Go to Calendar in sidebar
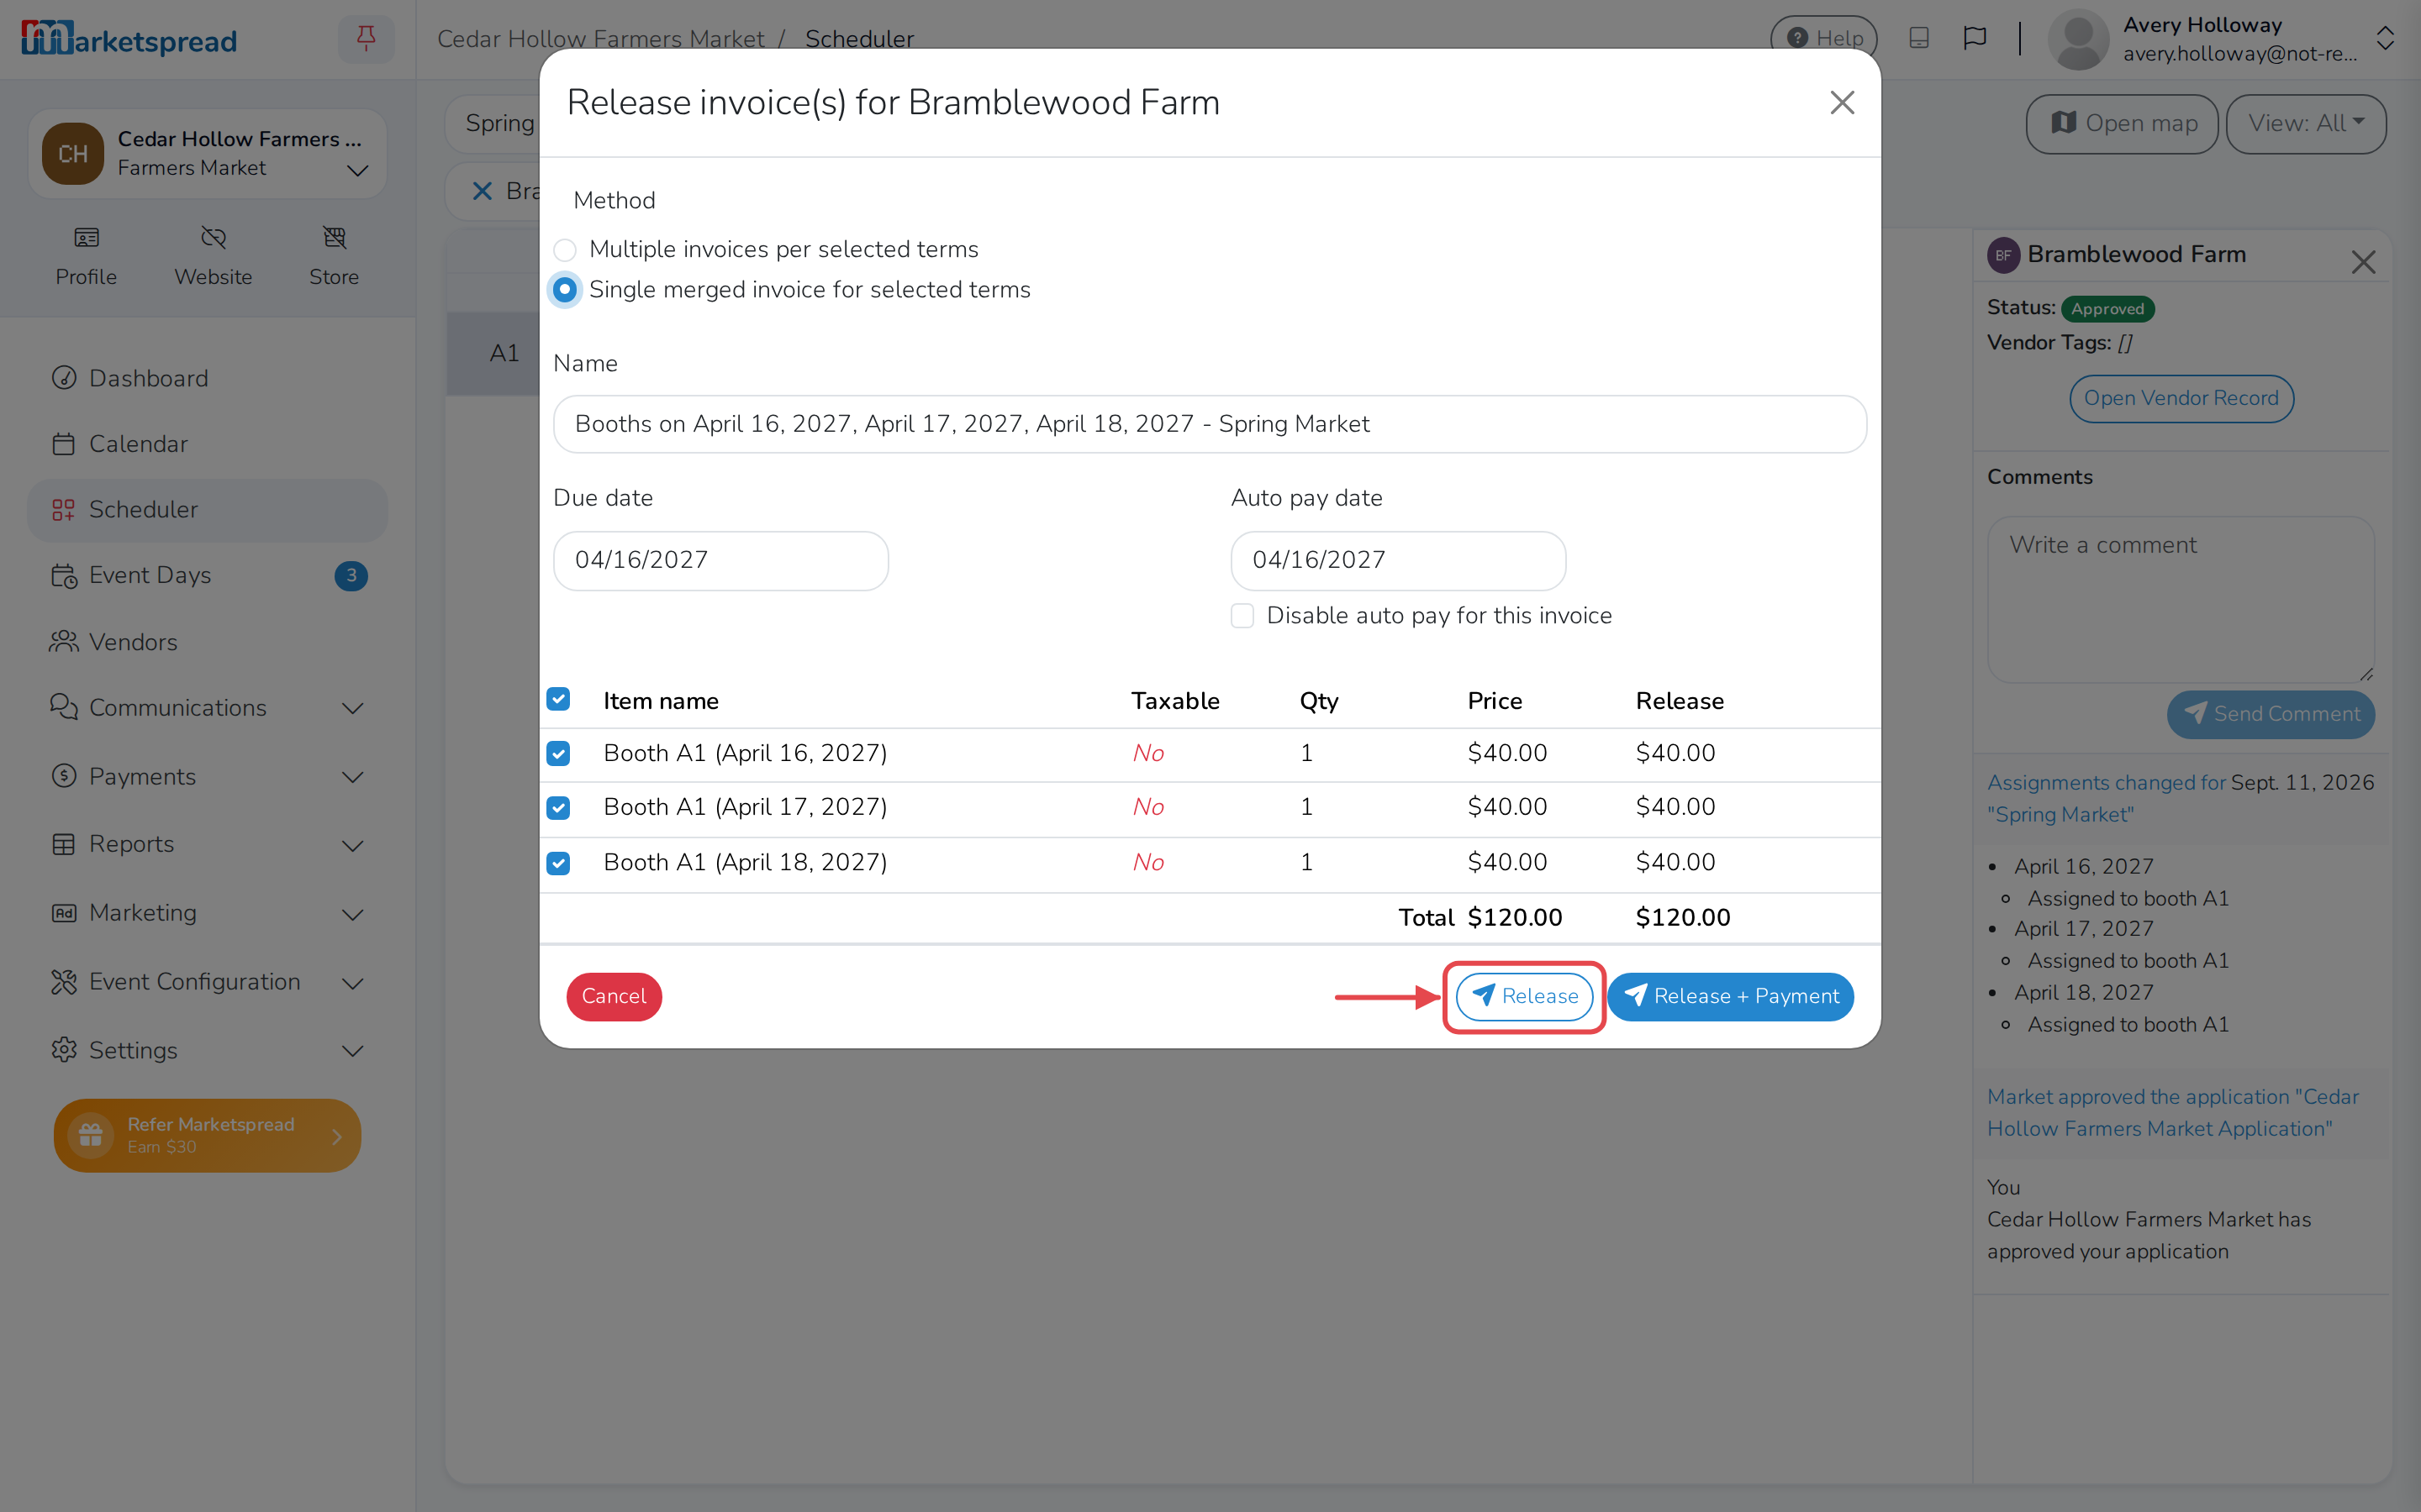Screen dimensions: 2421x1512 (x=207, y=444)
